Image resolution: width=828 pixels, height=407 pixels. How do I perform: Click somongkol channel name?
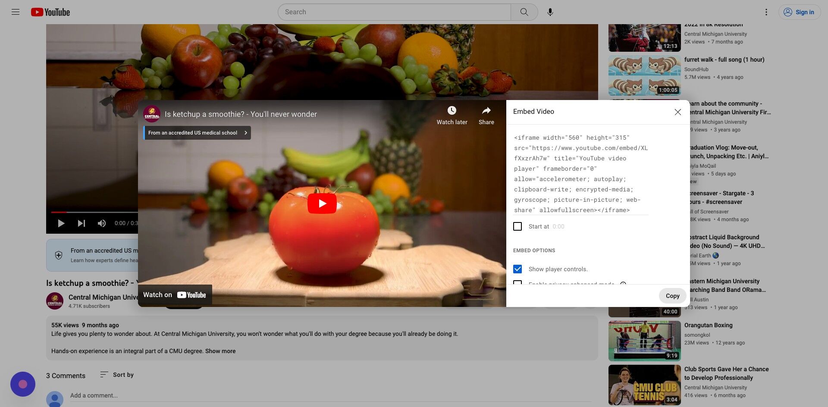pyautogui.click(x=697, y=335)
